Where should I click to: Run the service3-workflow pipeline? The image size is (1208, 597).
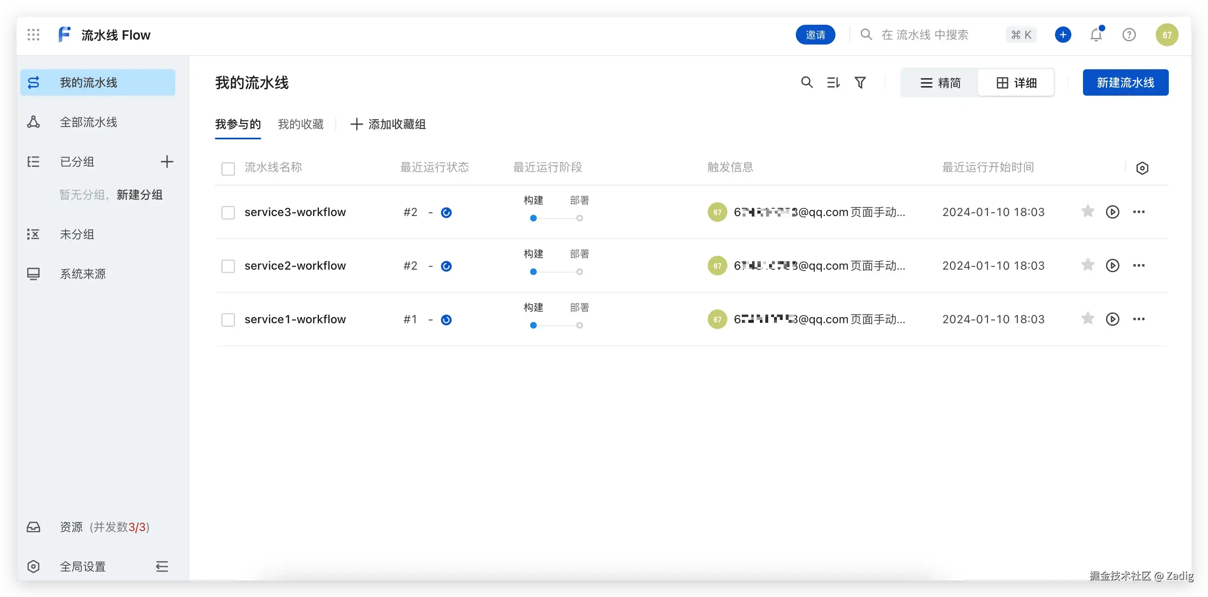pyautogui.click(x=1112, y=212)
